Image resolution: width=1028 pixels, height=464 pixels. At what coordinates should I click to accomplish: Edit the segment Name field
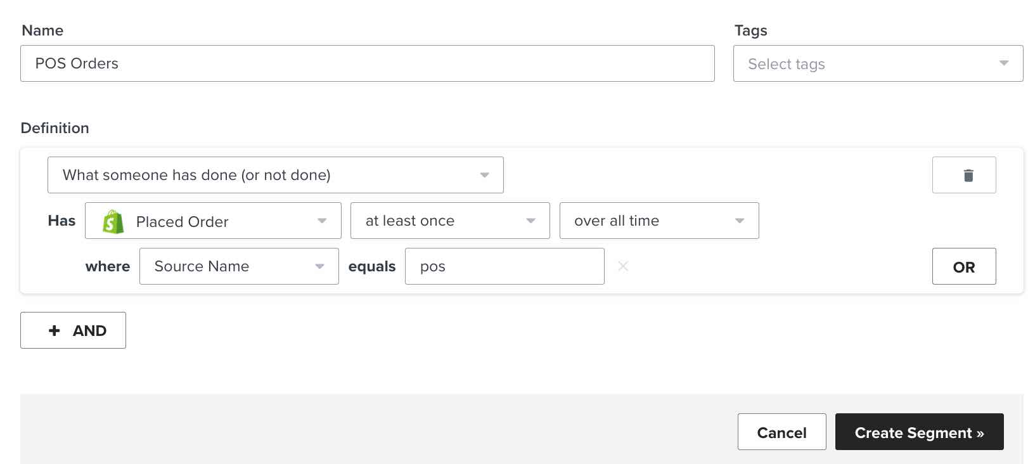367,63
